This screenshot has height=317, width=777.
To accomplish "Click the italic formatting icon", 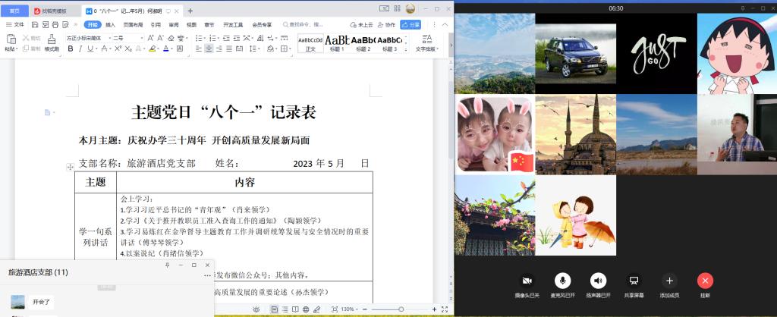I will point(81,49).
